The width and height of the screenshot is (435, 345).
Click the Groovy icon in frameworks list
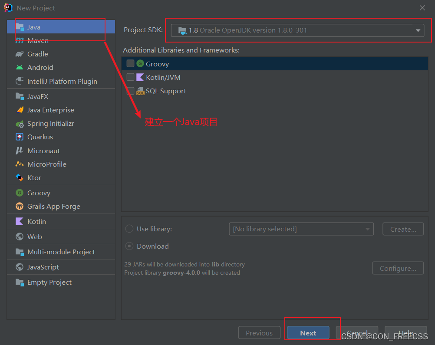[140, 63]
